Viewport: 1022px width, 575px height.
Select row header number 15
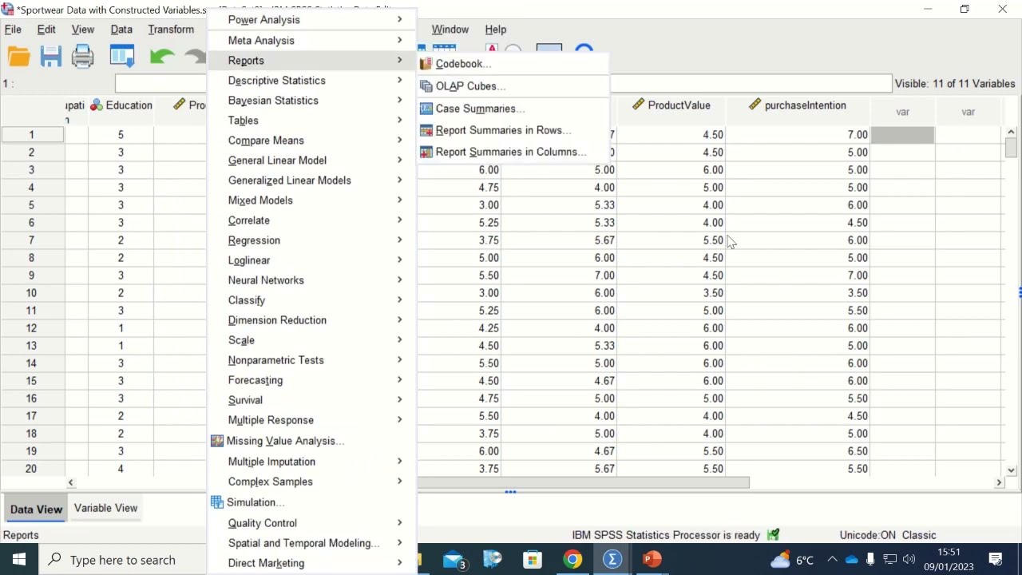tap(32, 381)
